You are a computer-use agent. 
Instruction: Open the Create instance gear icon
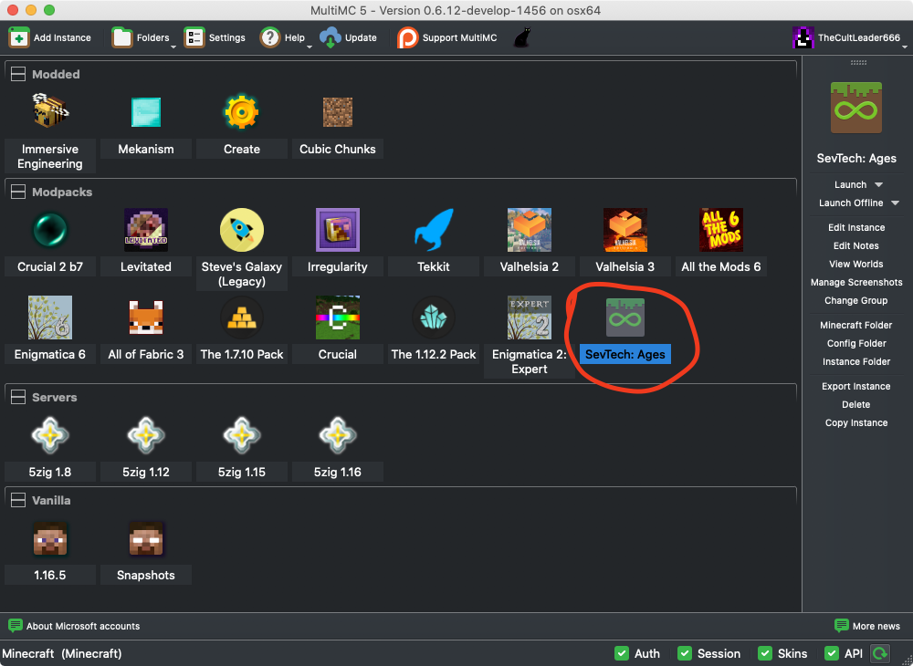[x=241, y=111]
